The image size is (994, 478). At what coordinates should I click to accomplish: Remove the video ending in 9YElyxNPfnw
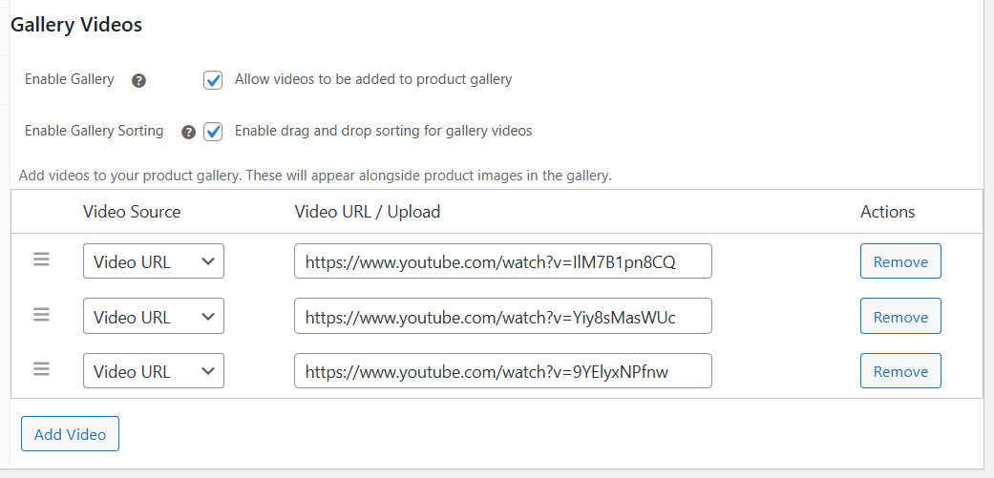click(x=900, y=371)
